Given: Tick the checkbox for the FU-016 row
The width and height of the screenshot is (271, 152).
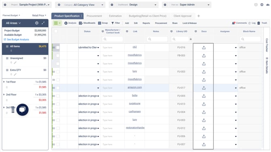Looking at the screenshot, I should coord(58,48).
